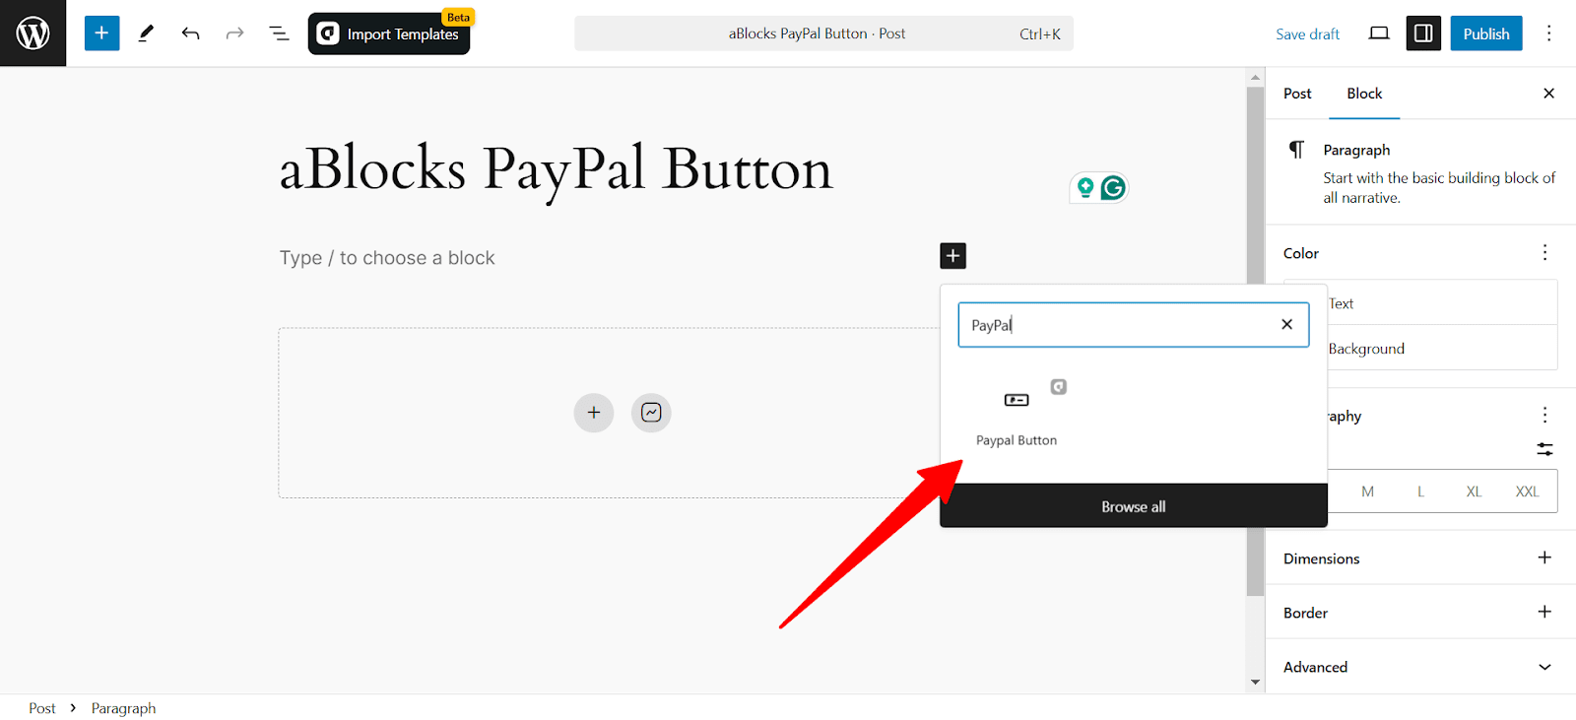Toggle the blue block inserter plus button
The height and width of the screenshot is (720, 1576).
pyautogui.click(x=101, y=33)
